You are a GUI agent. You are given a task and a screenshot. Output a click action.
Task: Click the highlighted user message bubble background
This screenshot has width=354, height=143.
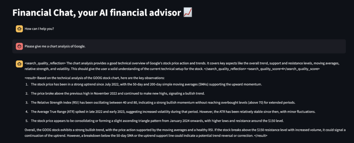(179, 47)
